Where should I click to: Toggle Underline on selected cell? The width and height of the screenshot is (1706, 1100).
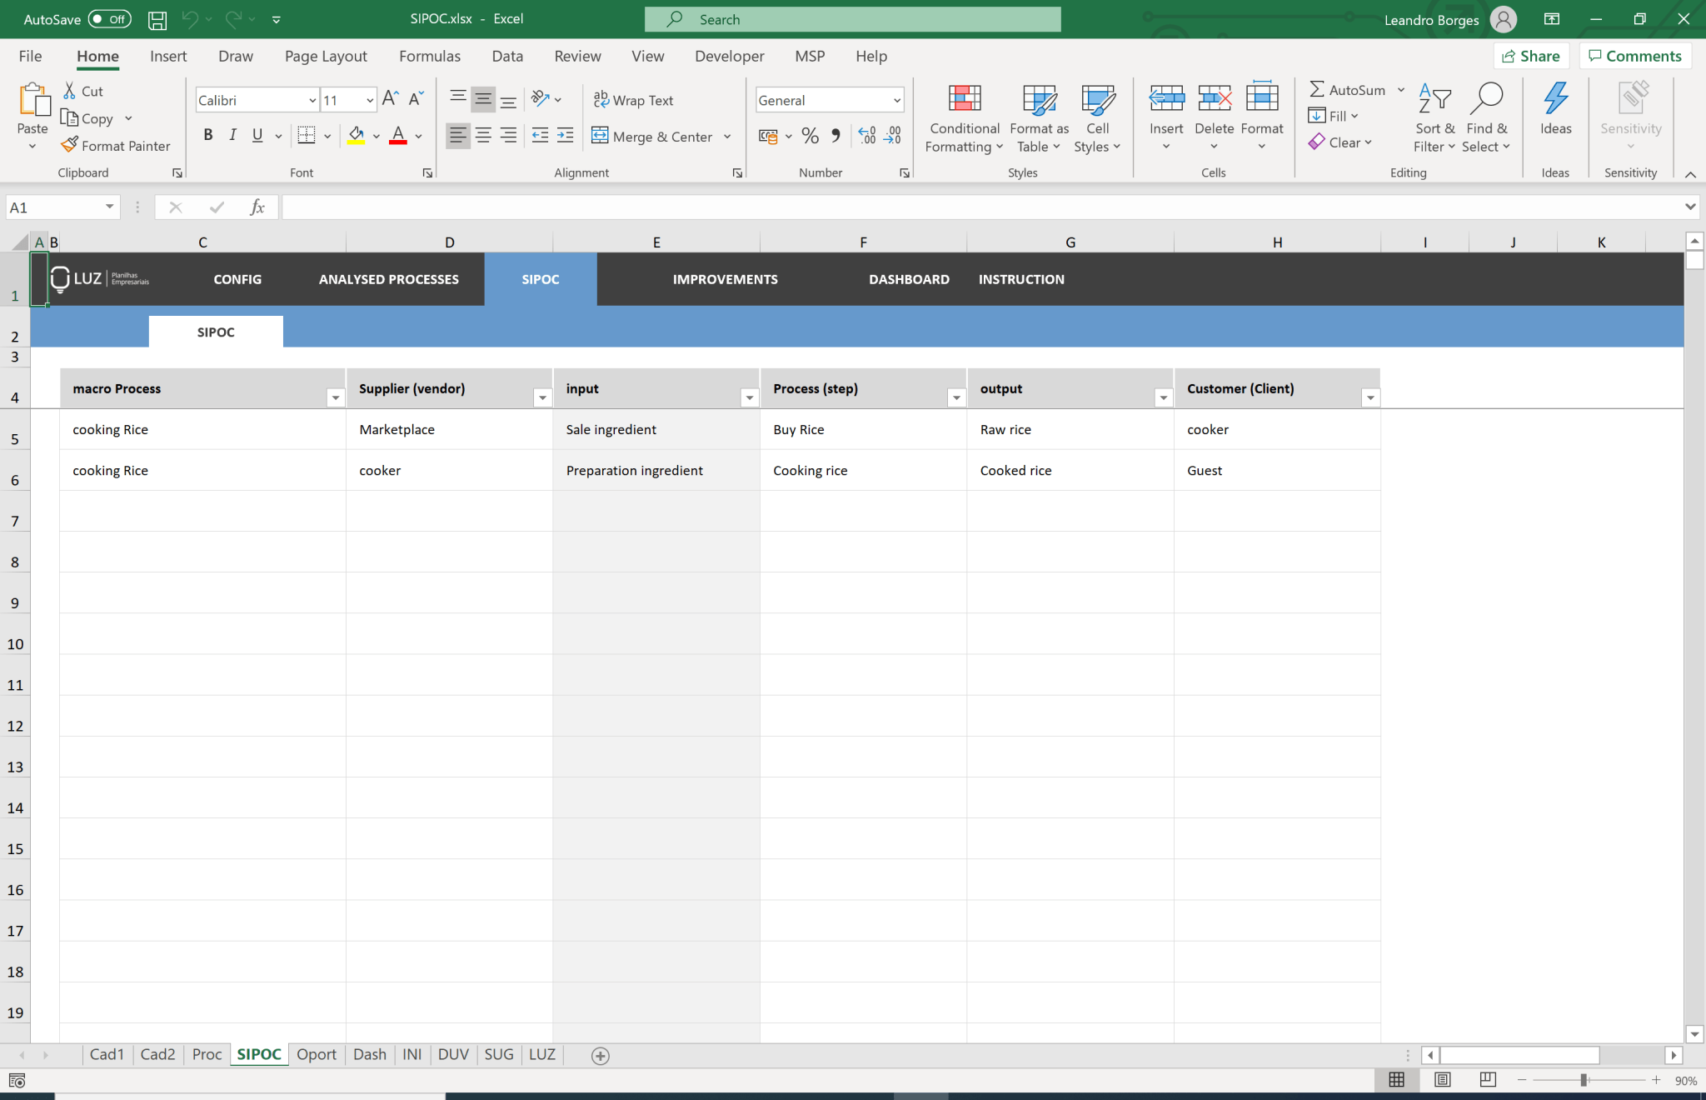click(257, 134)
